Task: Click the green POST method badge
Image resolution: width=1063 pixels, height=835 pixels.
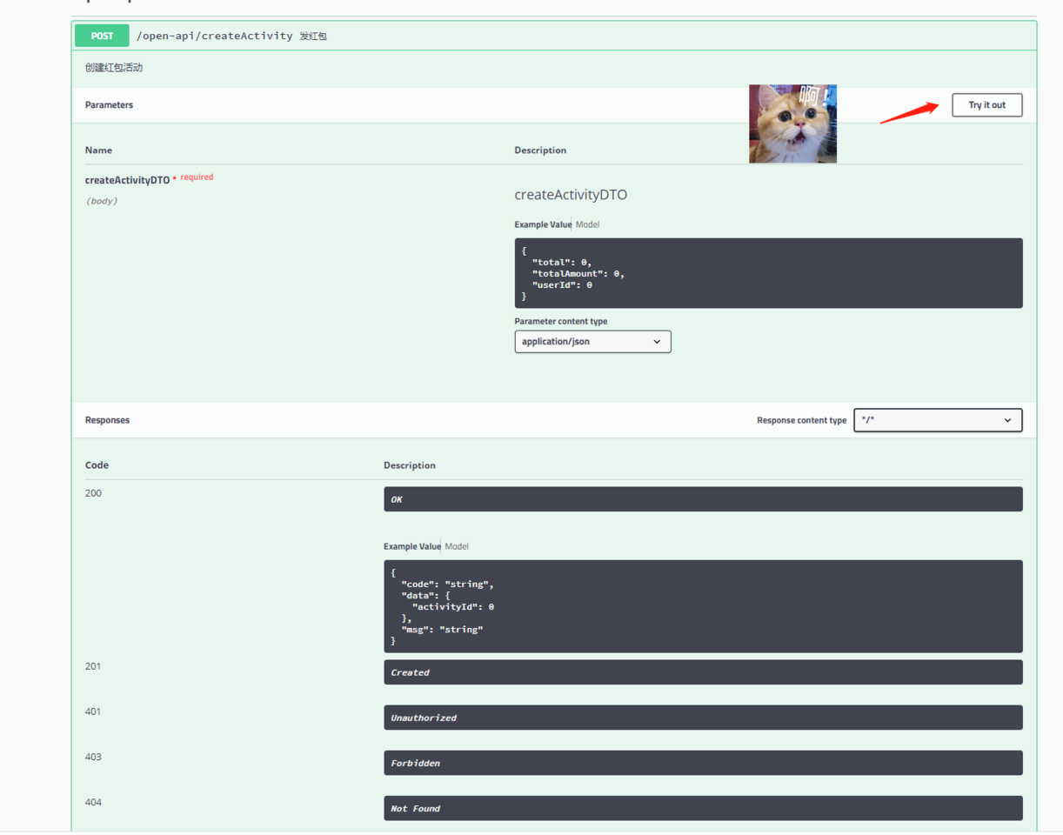Action: coord(102,37)
